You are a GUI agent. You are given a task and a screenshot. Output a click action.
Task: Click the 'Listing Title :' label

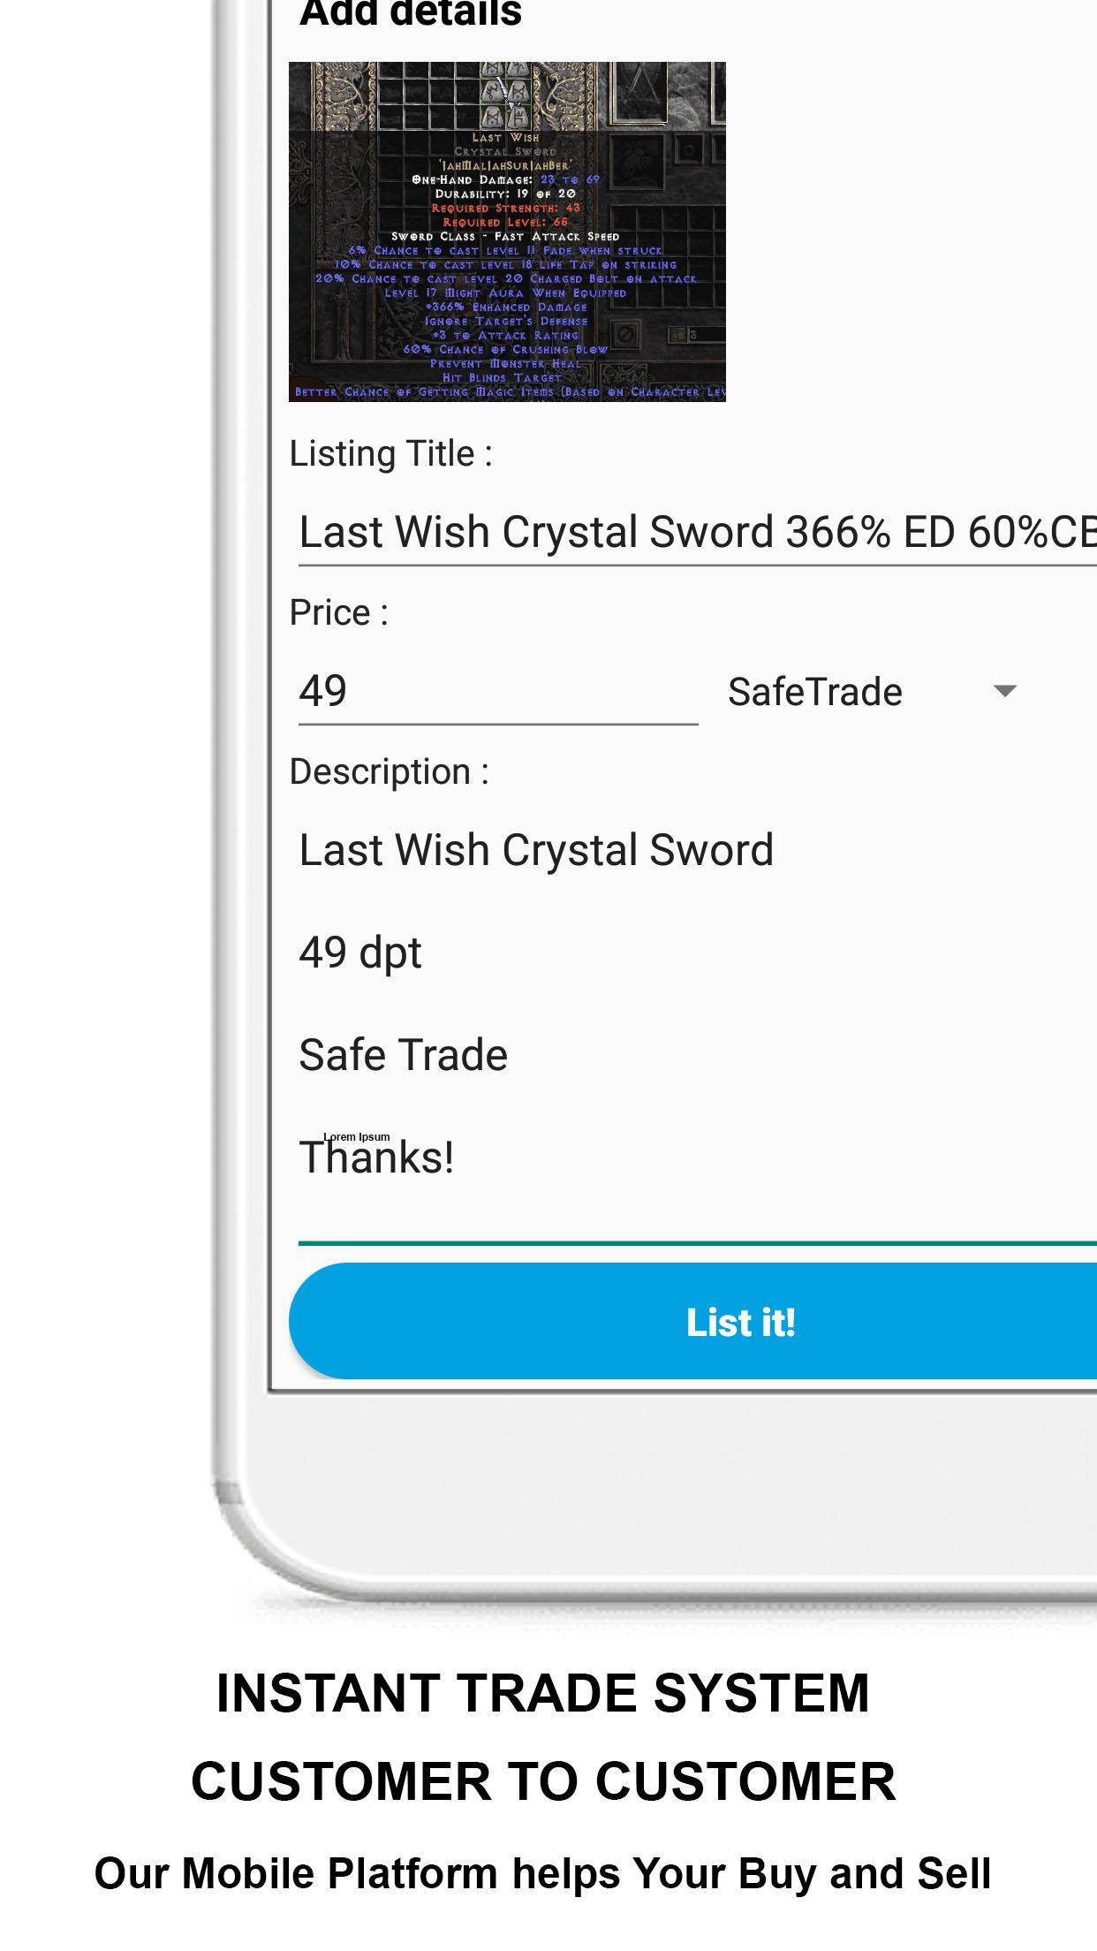[391, 454]
